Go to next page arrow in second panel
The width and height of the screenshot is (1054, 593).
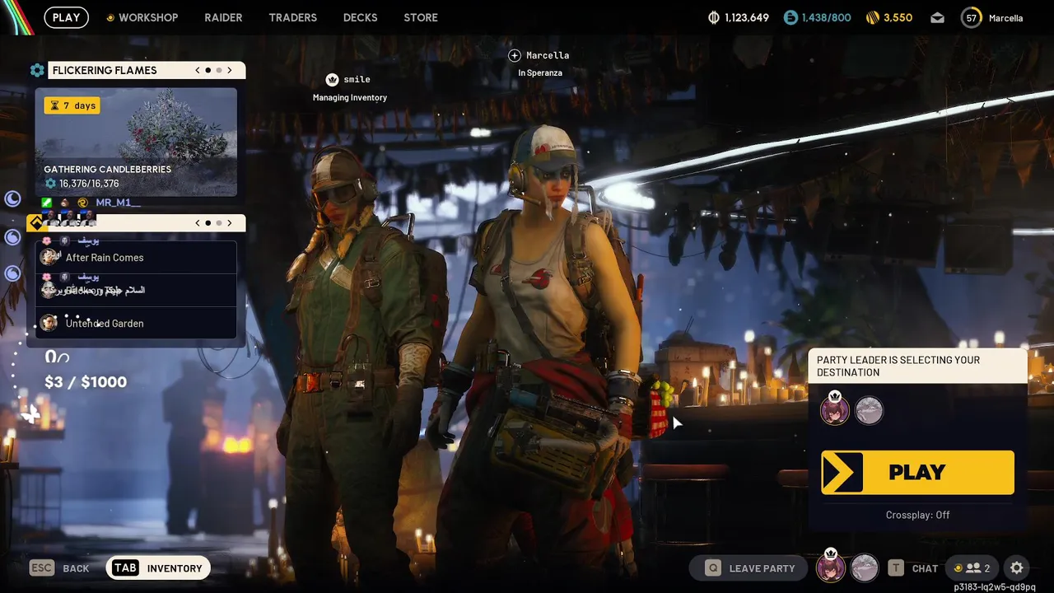[230, 223]
